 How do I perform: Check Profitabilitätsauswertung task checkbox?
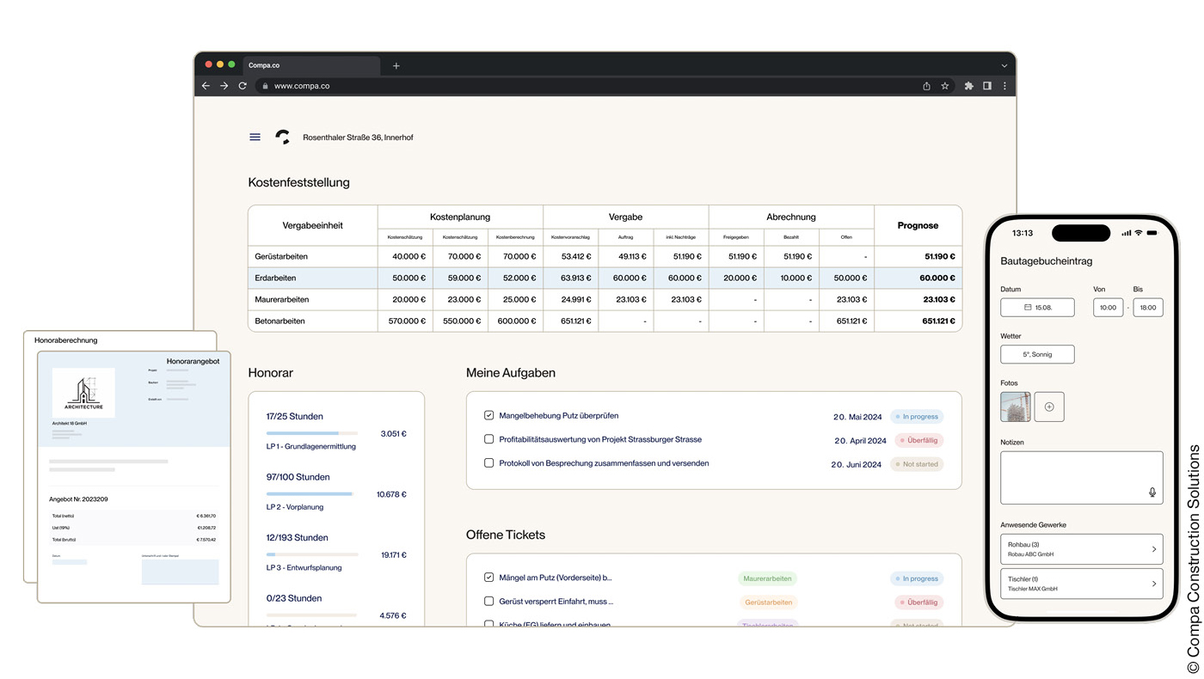coord(488,439)
